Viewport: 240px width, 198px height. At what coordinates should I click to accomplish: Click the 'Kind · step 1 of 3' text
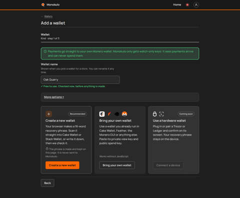coord(50,38)
